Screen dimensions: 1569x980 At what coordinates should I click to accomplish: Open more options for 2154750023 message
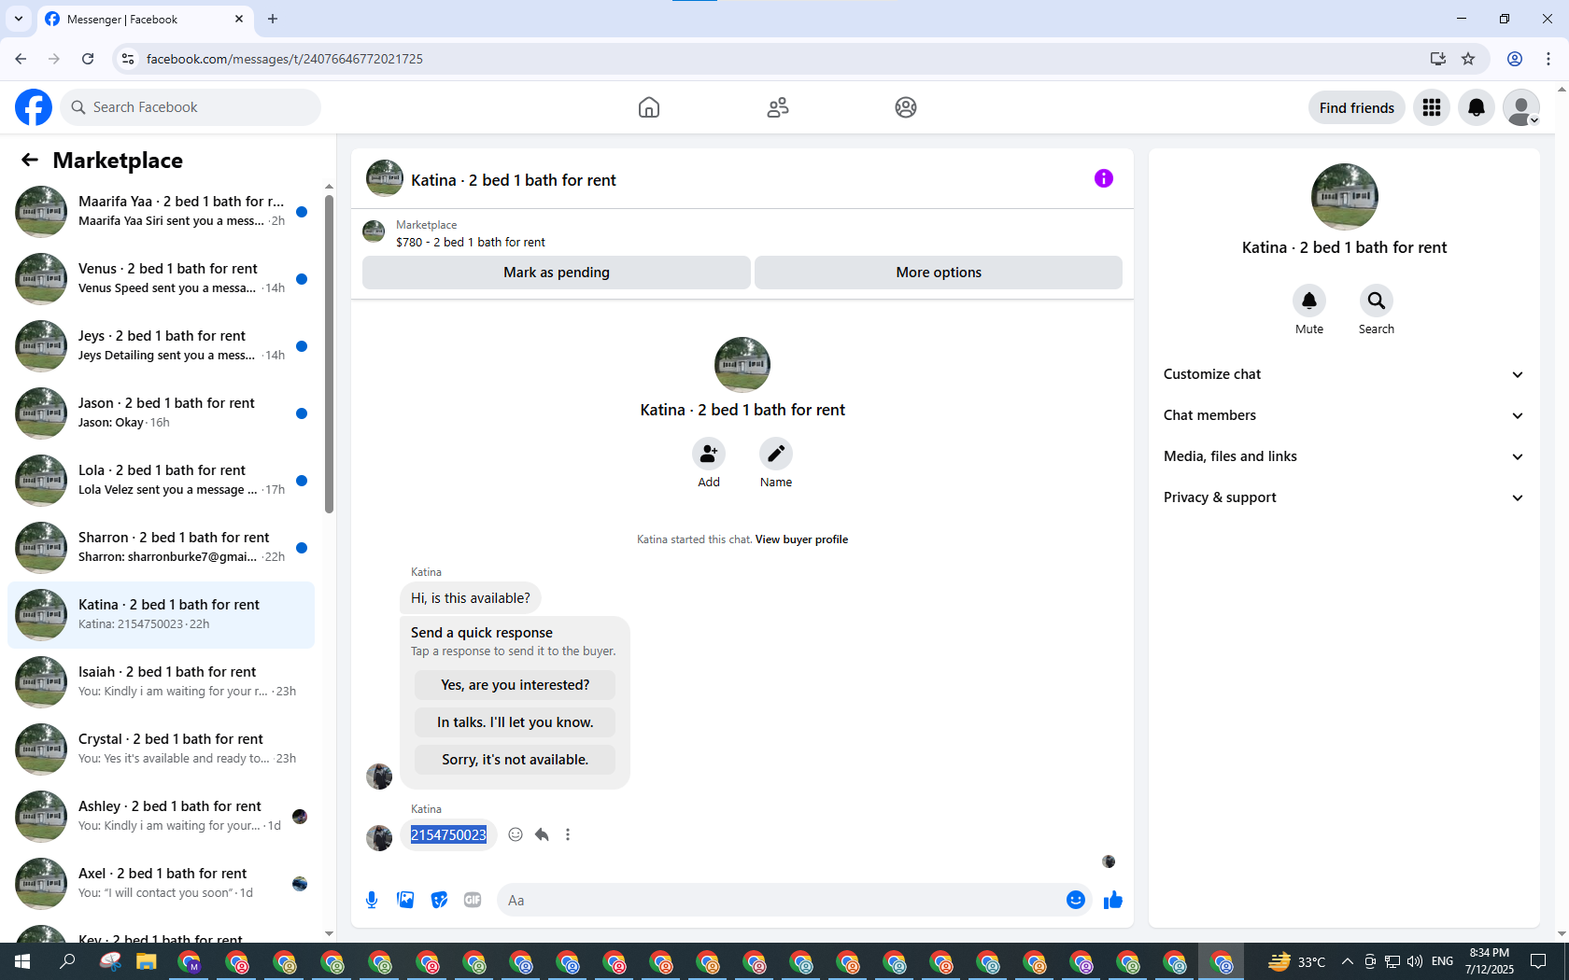pyautogui.click(x=568, y=834)
